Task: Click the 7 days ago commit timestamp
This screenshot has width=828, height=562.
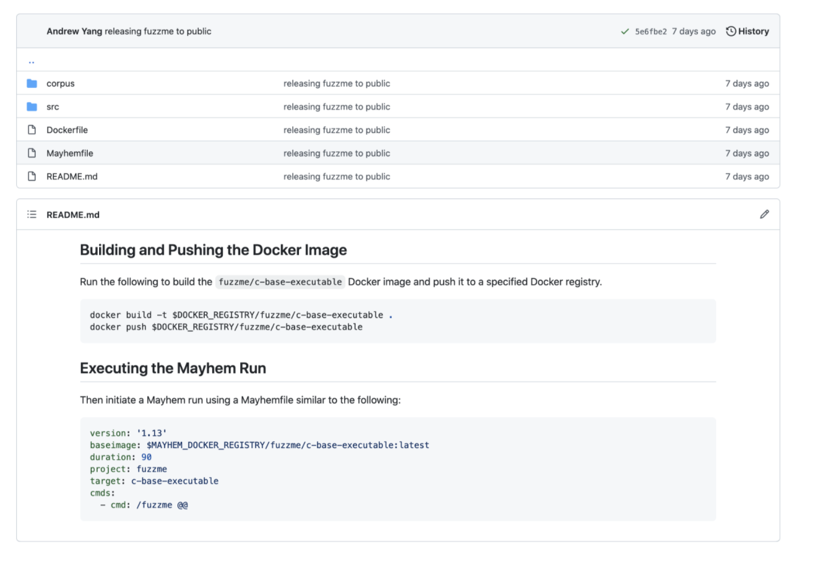Action: click(x=694, y=31)
